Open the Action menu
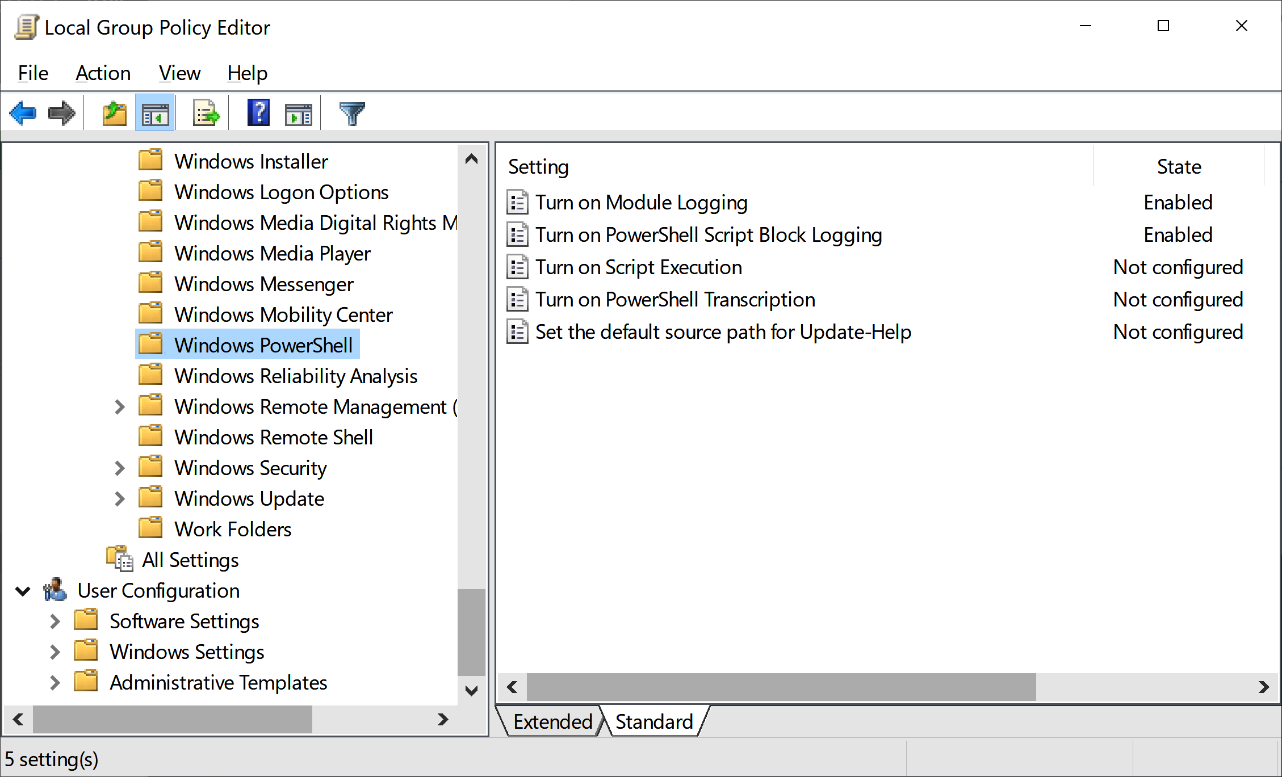Viewport: 1282px width, 777px height. 103,73
